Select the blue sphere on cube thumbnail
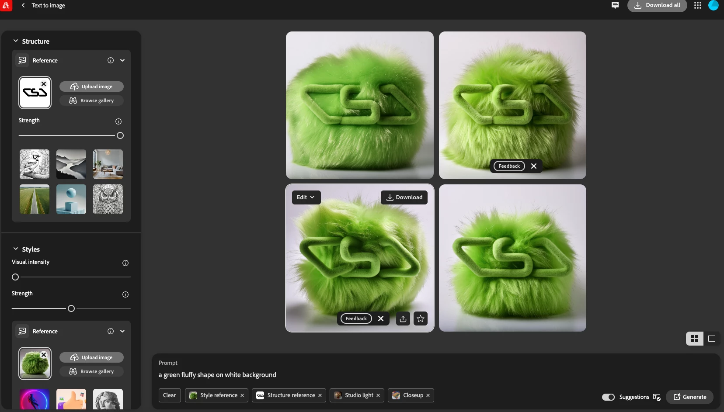The image size is (724, 412). [x=71, y=199]
